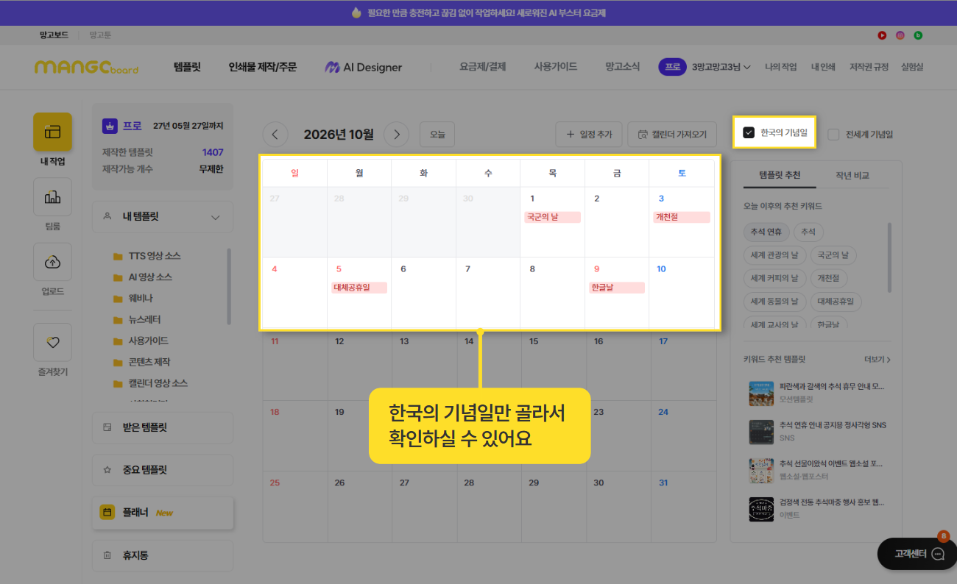This screenshot has height=584, width=957.
Task: Go to previous month with left arrow
Action: coord(275,135)
